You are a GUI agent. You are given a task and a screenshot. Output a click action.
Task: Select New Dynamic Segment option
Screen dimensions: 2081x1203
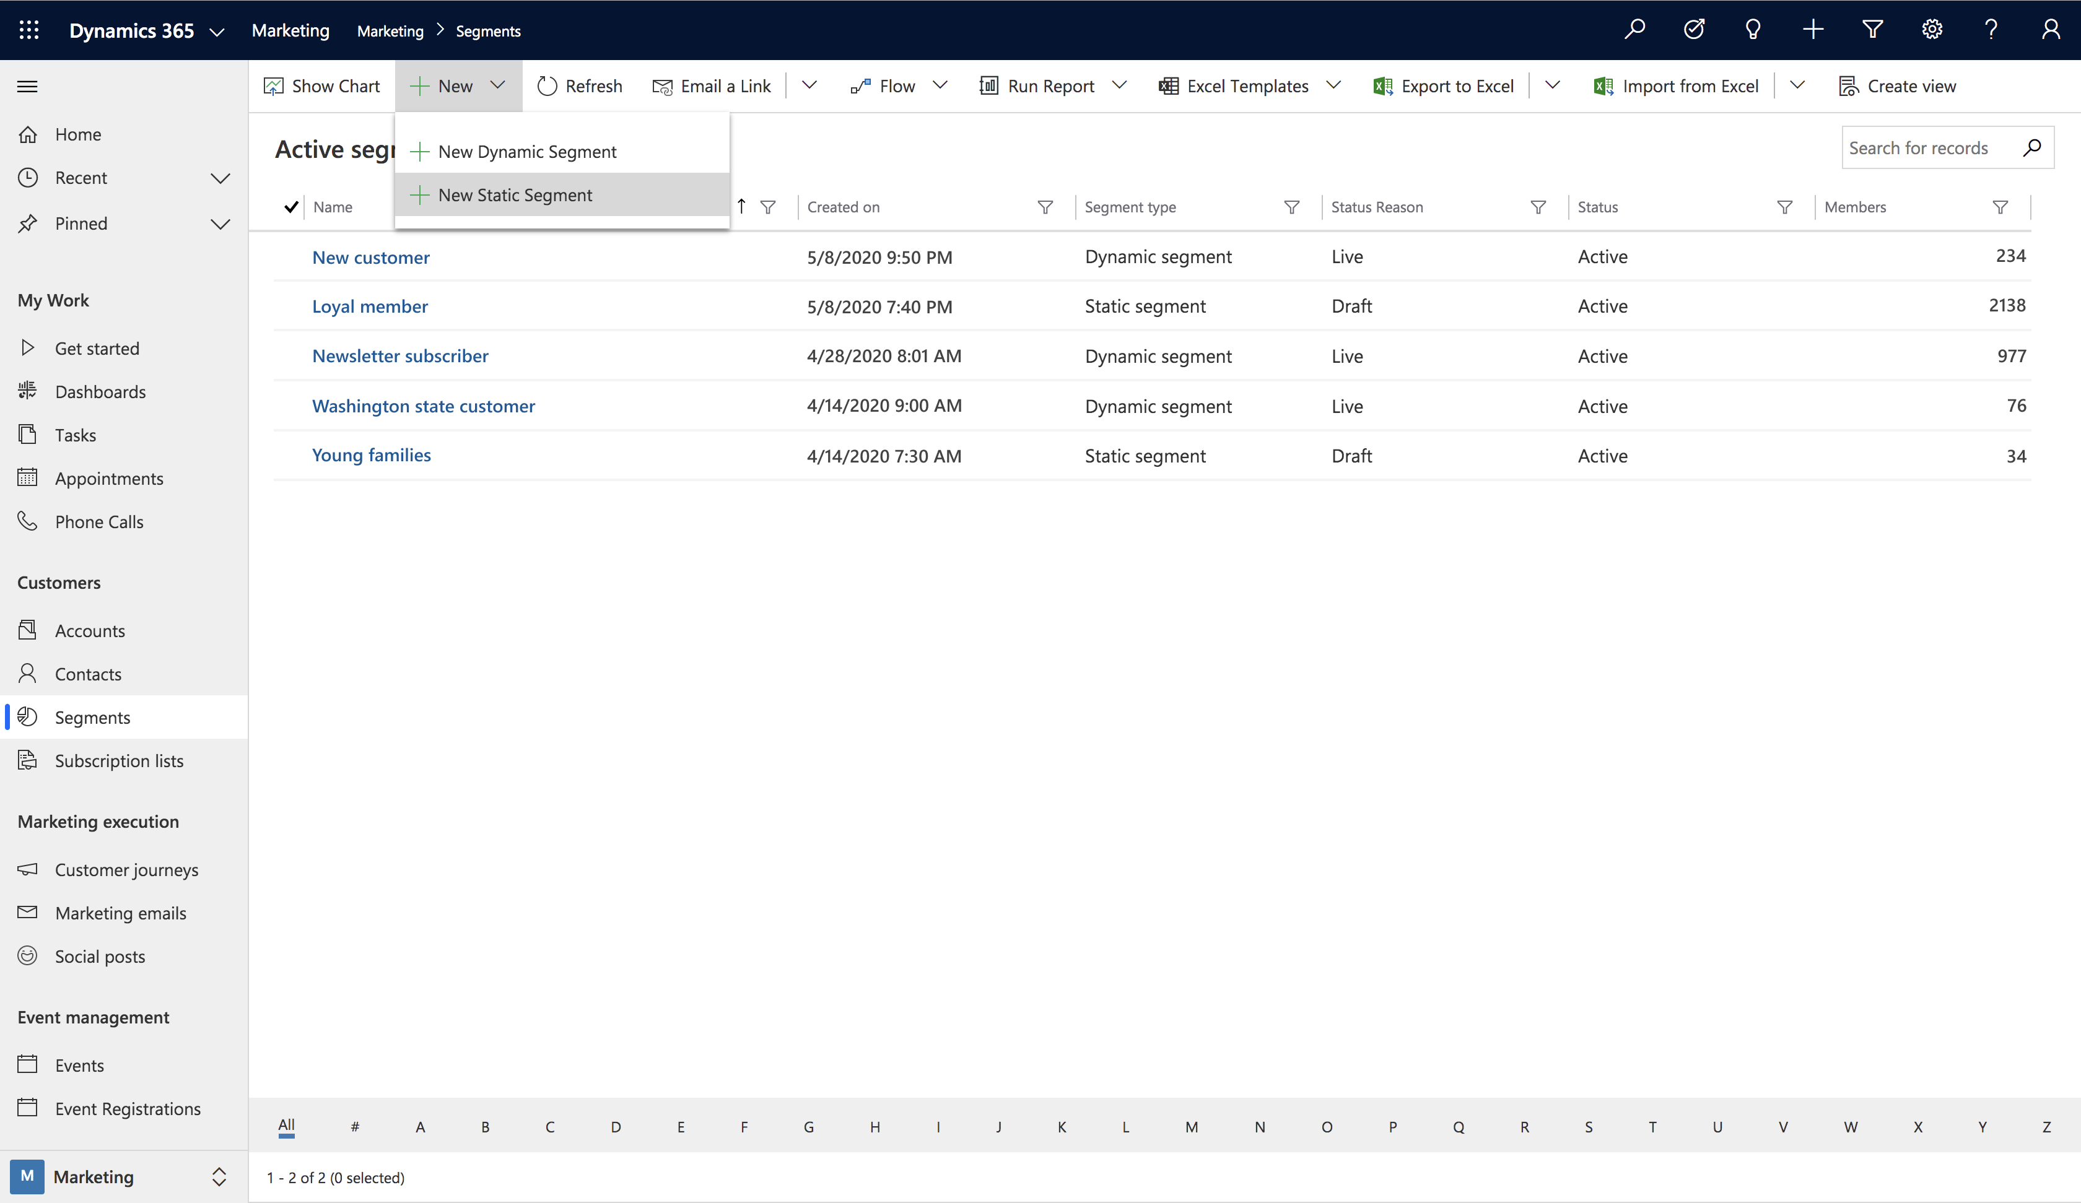pos(528,150)
